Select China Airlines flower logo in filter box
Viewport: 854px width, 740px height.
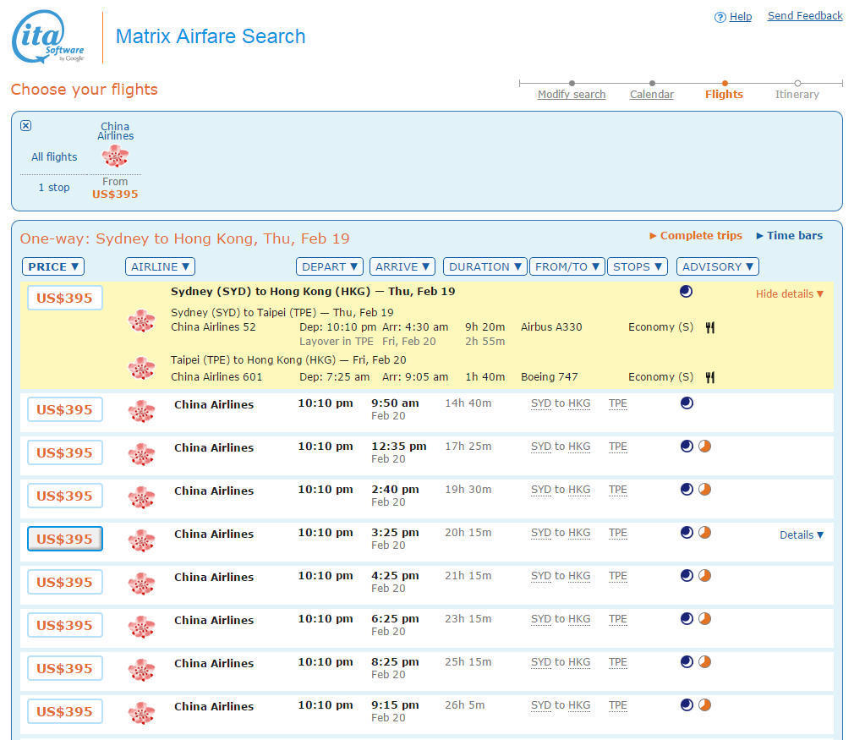[115, 156]
